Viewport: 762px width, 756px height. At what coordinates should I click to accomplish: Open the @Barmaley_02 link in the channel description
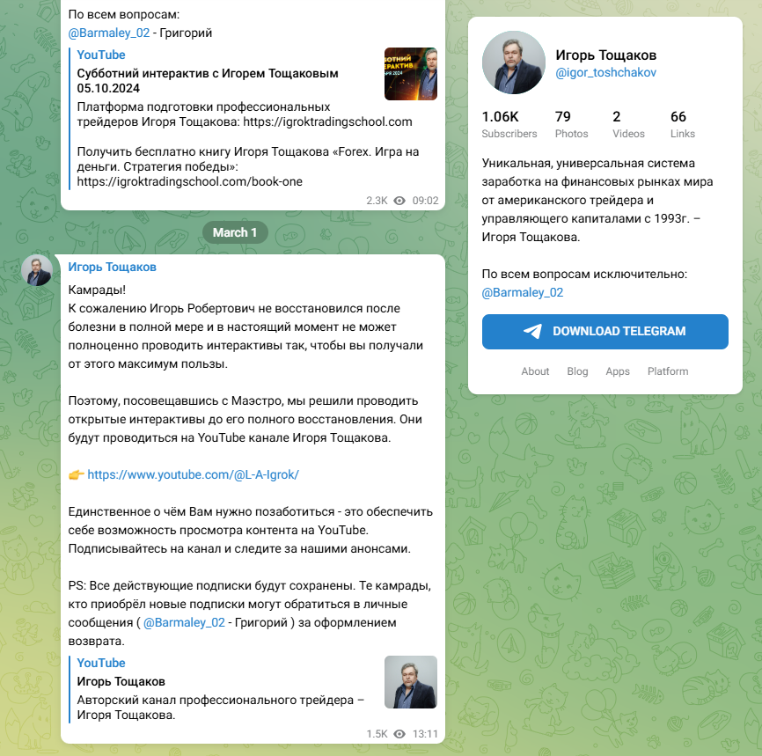[x=523, y=293]
